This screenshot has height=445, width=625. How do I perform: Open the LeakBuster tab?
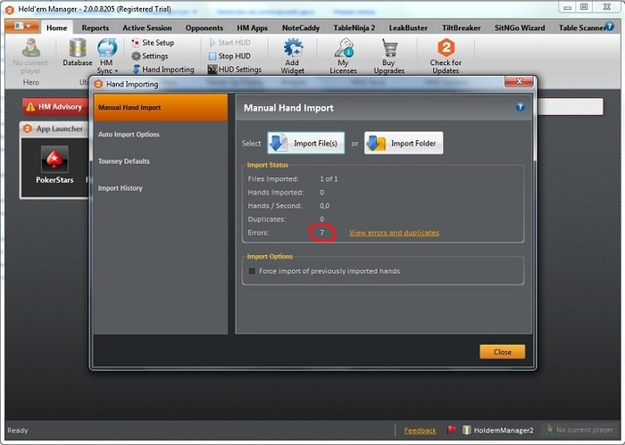coord(408,28)
